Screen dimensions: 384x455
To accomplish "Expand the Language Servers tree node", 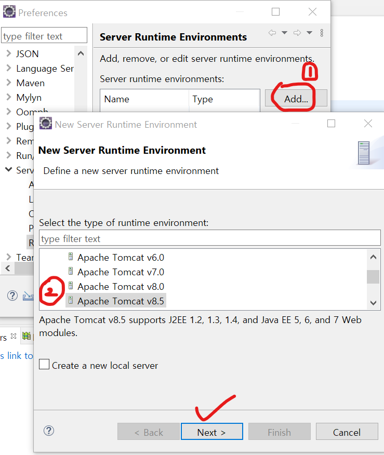I will 9,68.
